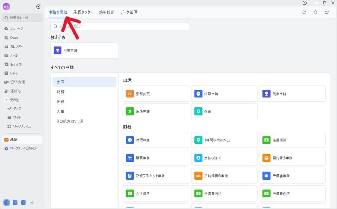The image size is (337, 209).
Task: Open 購買申請 request
Action: [156, 158]
